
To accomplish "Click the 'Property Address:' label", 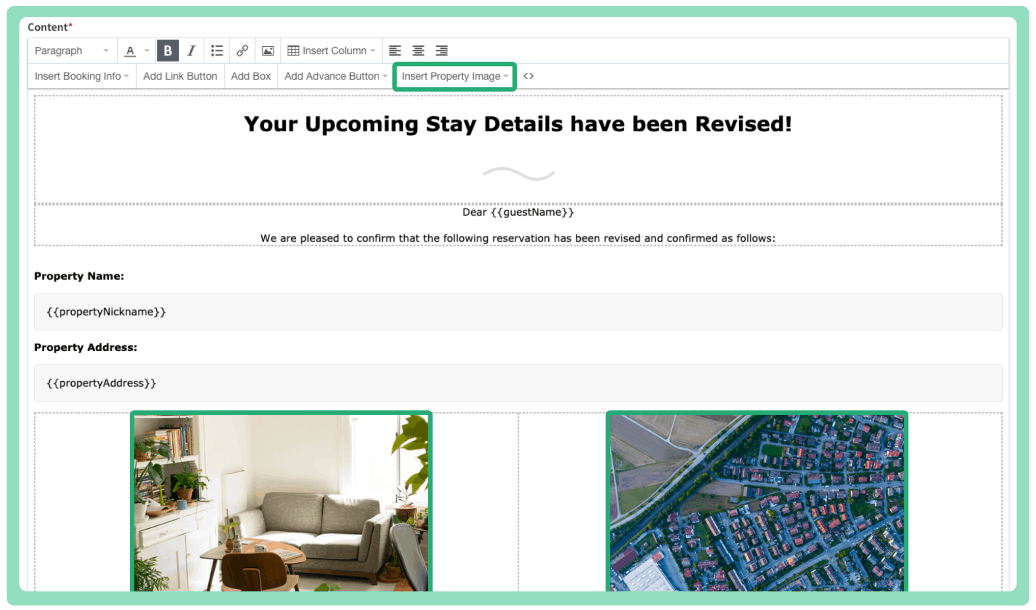I will [x=86, y=347].
